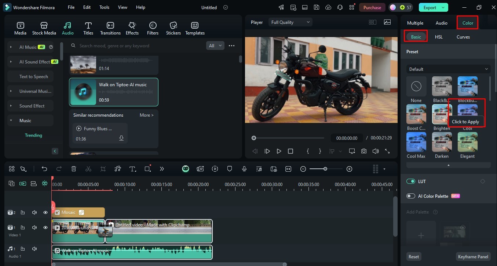Disable the LUT toggle

pos(411,181)
